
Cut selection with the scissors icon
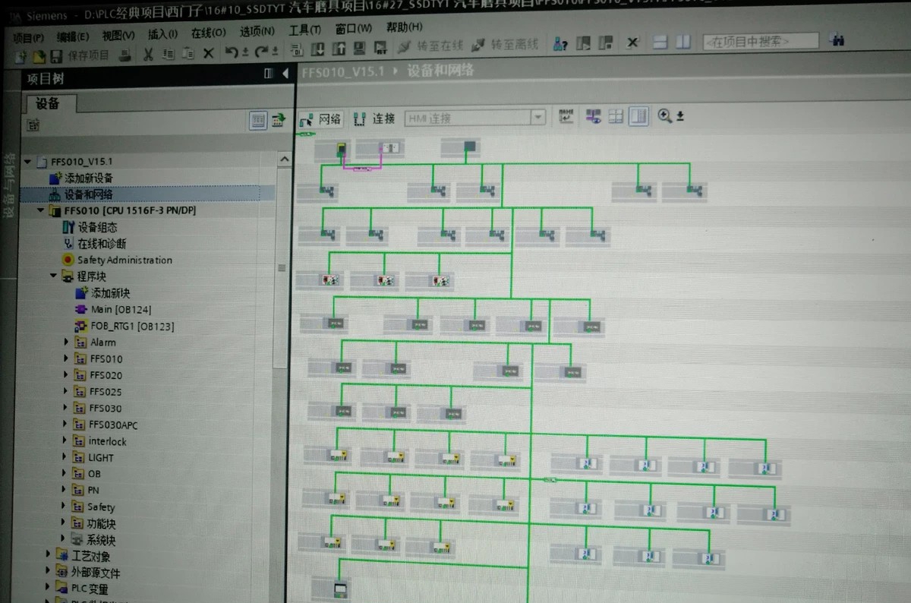tap(149, 54)
